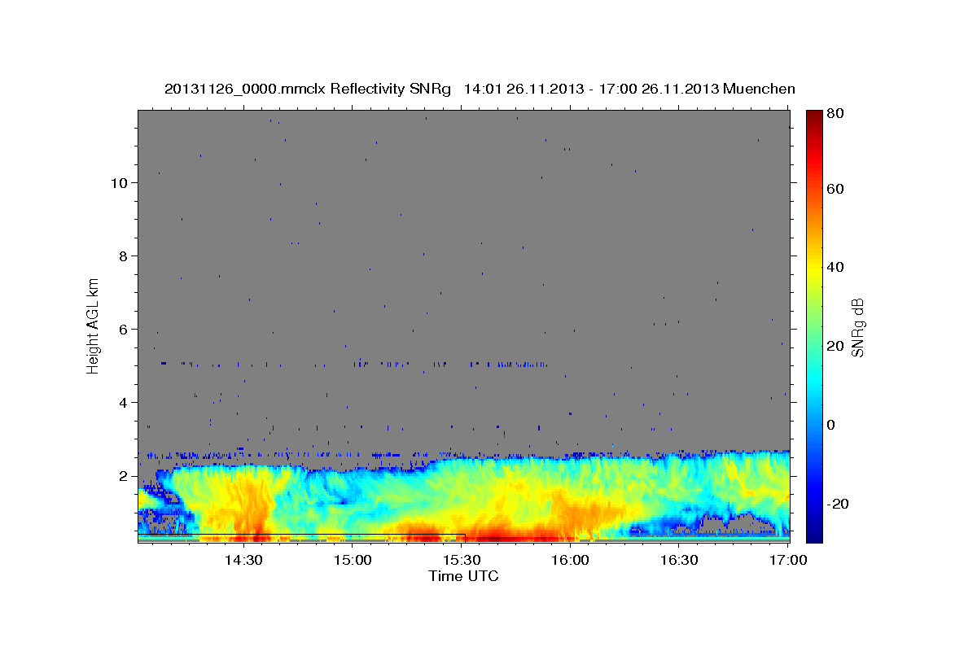Click the 15:30 time tick label
977x651 pixels.
click(461, 560)
